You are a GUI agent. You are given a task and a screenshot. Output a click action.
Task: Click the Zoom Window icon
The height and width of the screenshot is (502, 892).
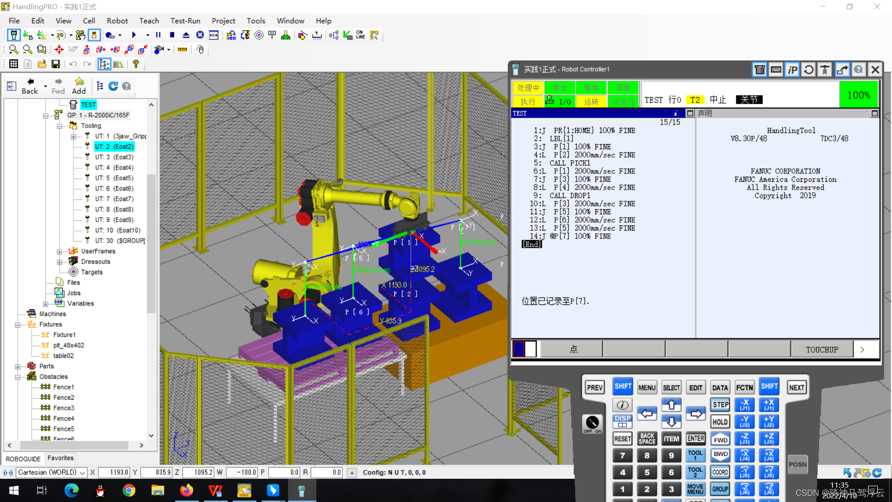click(42, 49)
